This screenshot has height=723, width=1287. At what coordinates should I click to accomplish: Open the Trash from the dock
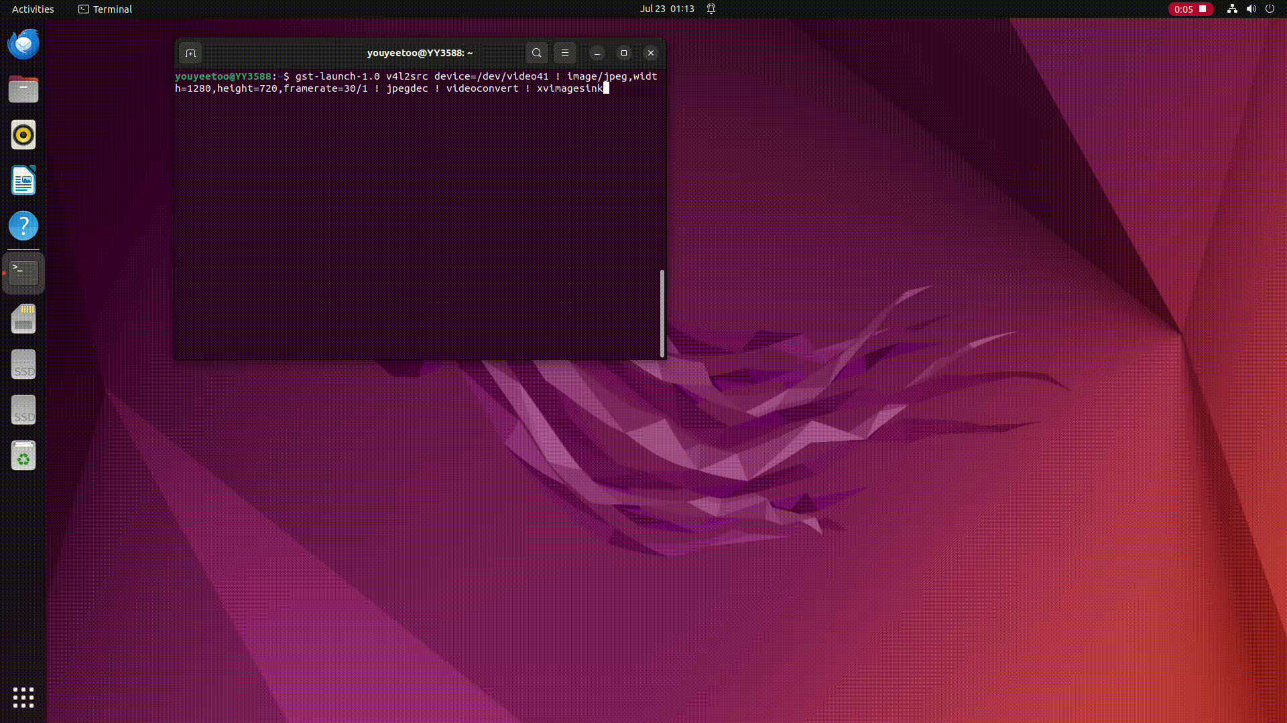click(23, 455)
